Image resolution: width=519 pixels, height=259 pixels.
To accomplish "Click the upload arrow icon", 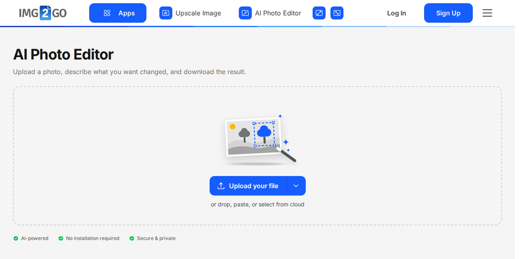I will click(221, 186).
